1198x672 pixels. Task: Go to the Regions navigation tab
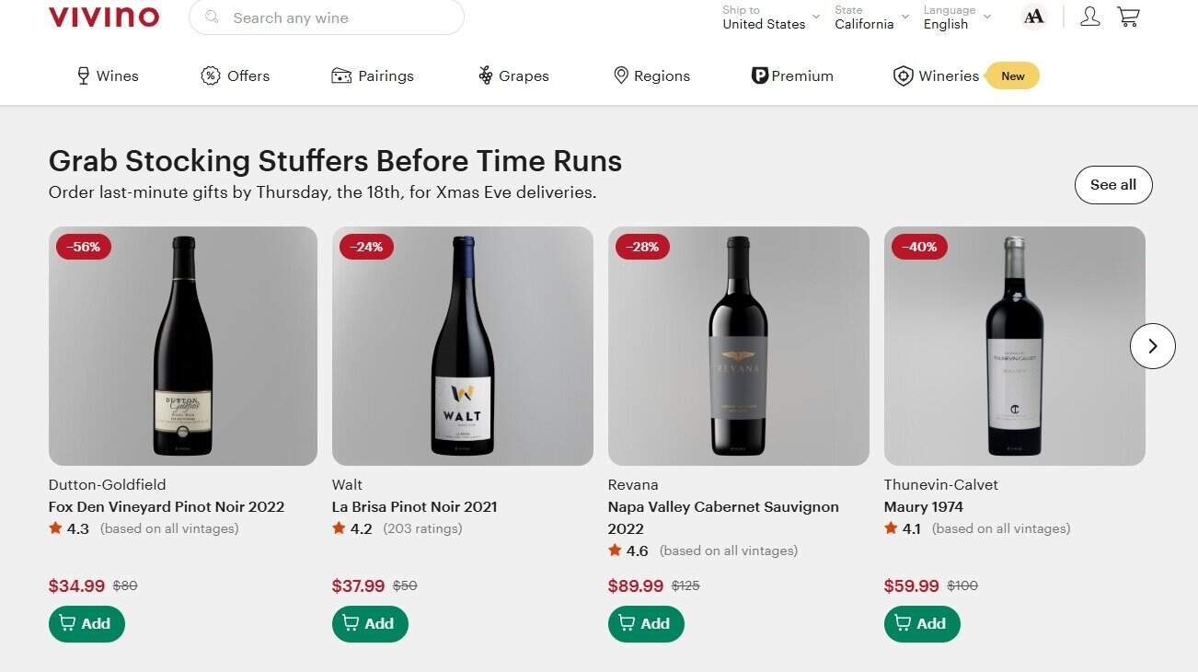pos(661,75)
